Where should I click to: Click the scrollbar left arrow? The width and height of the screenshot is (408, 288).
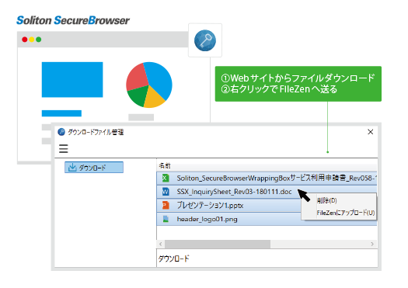(x=161, y=244)
